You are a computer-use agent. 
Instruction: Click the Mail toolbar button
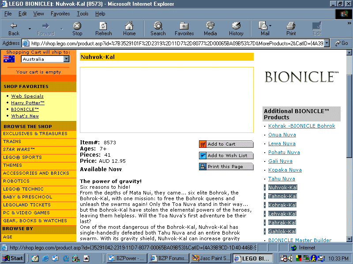coord(265,29)
